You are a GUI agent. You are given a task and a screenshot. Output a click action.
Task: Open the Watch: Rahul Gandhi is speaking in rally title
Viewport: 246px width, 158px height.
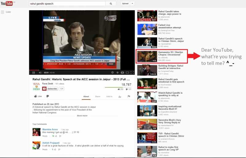(170, 94)
